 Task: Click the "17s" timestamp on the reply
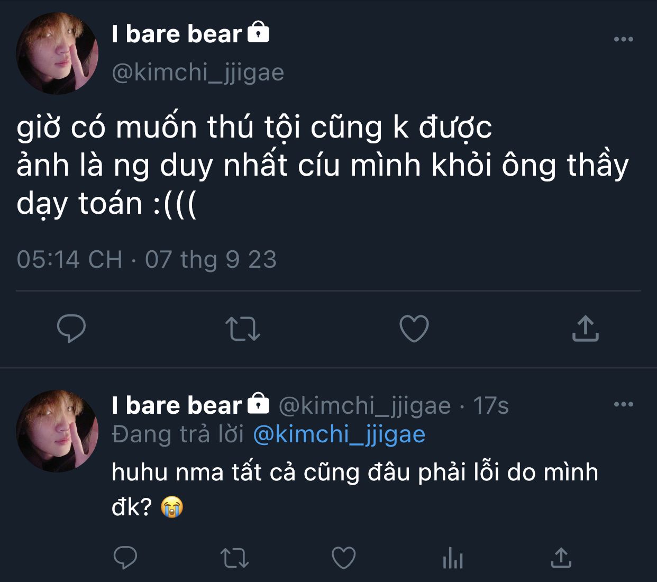[490, 406]
